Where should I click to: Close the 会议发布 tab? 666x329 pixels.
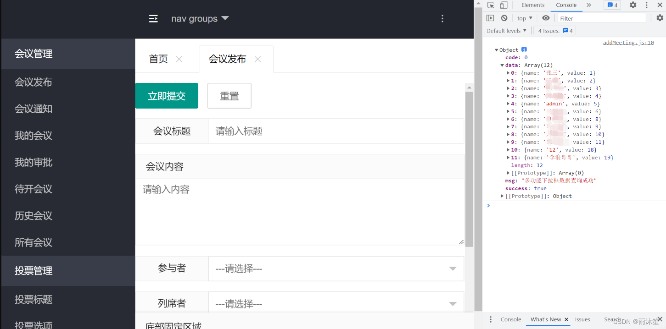point(258,59)
